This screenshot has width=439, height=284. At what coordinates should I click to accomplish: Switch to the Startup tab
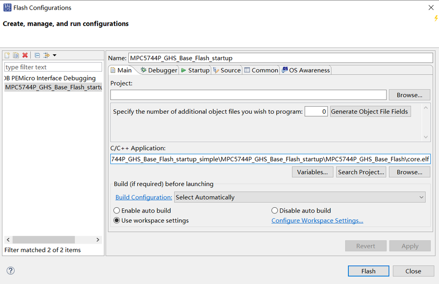coord(195,70)
